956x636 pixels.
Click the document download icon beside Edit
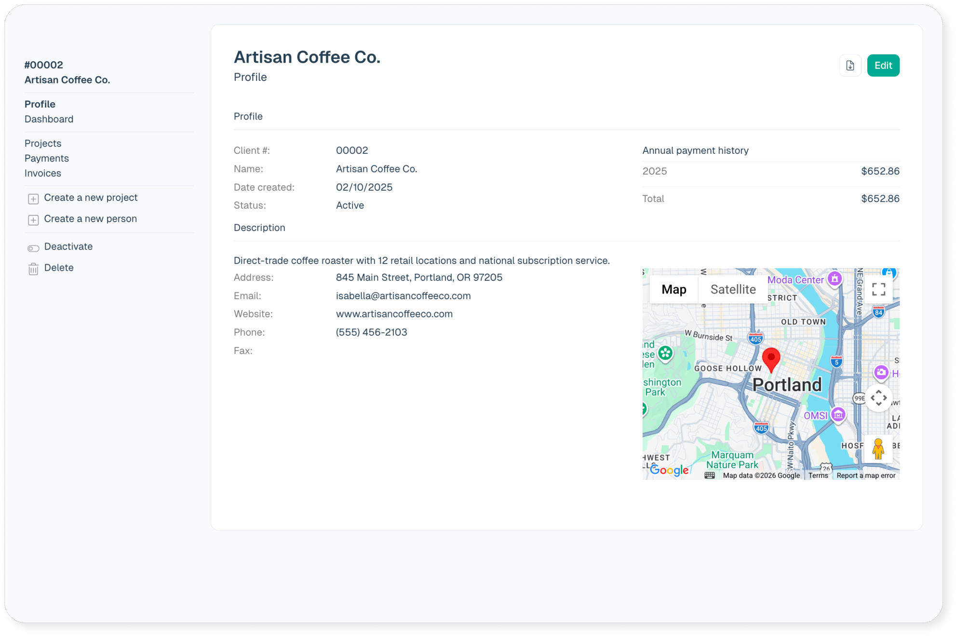tap(850, 66)
